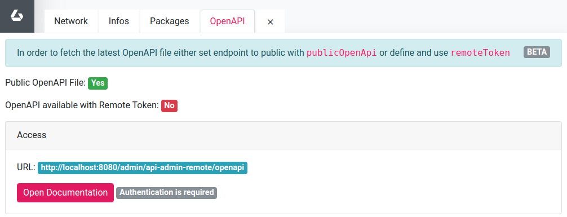Click the Open Documentation button
Image resolution: width=567 pixels, height=217 pixels.
click(65, 193)
